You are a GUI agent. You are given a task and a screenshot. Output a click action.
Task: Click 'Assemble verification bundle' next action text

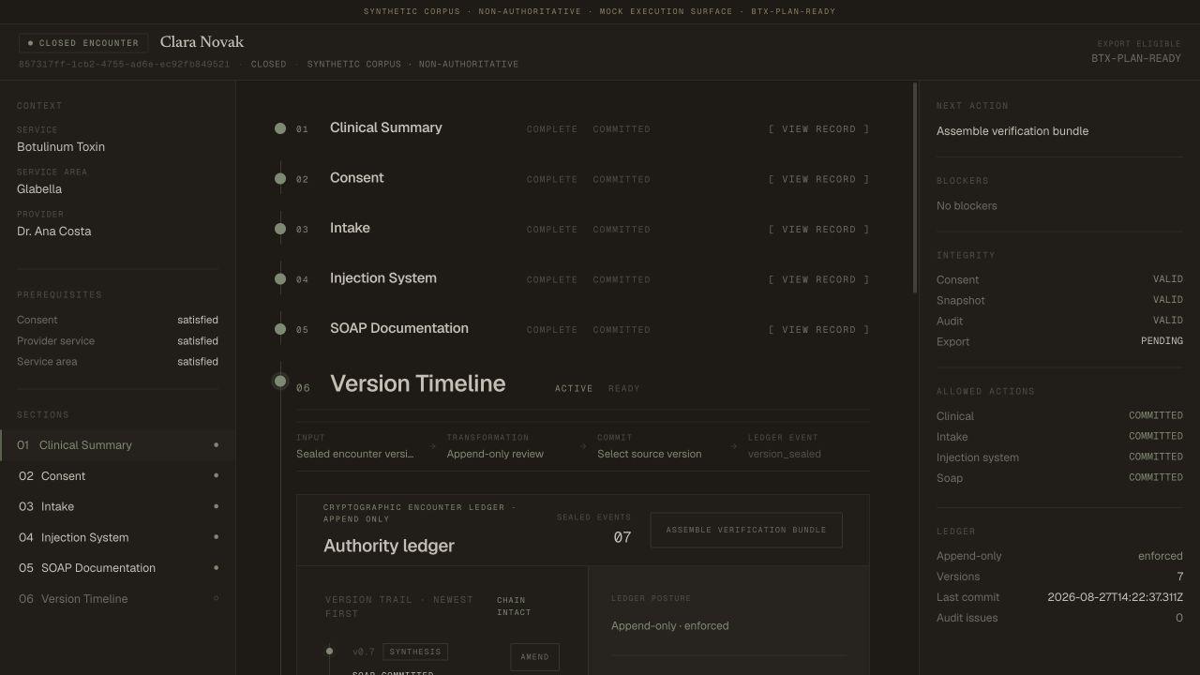(x=1012, y=131)
